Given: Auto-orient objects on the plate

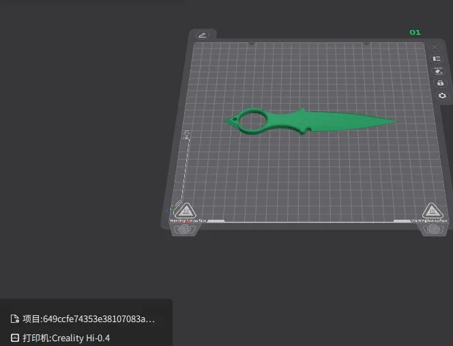Looking at the screenshot, I should tap(439, 71).
